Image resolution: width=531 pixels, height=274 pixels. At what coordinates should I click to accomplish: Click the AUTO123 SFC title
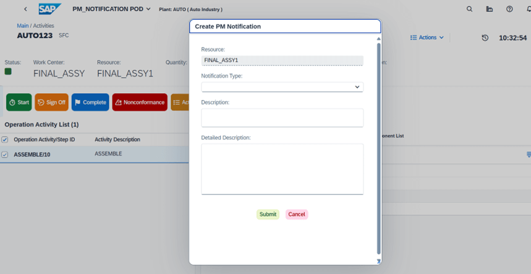coord(35,36)
